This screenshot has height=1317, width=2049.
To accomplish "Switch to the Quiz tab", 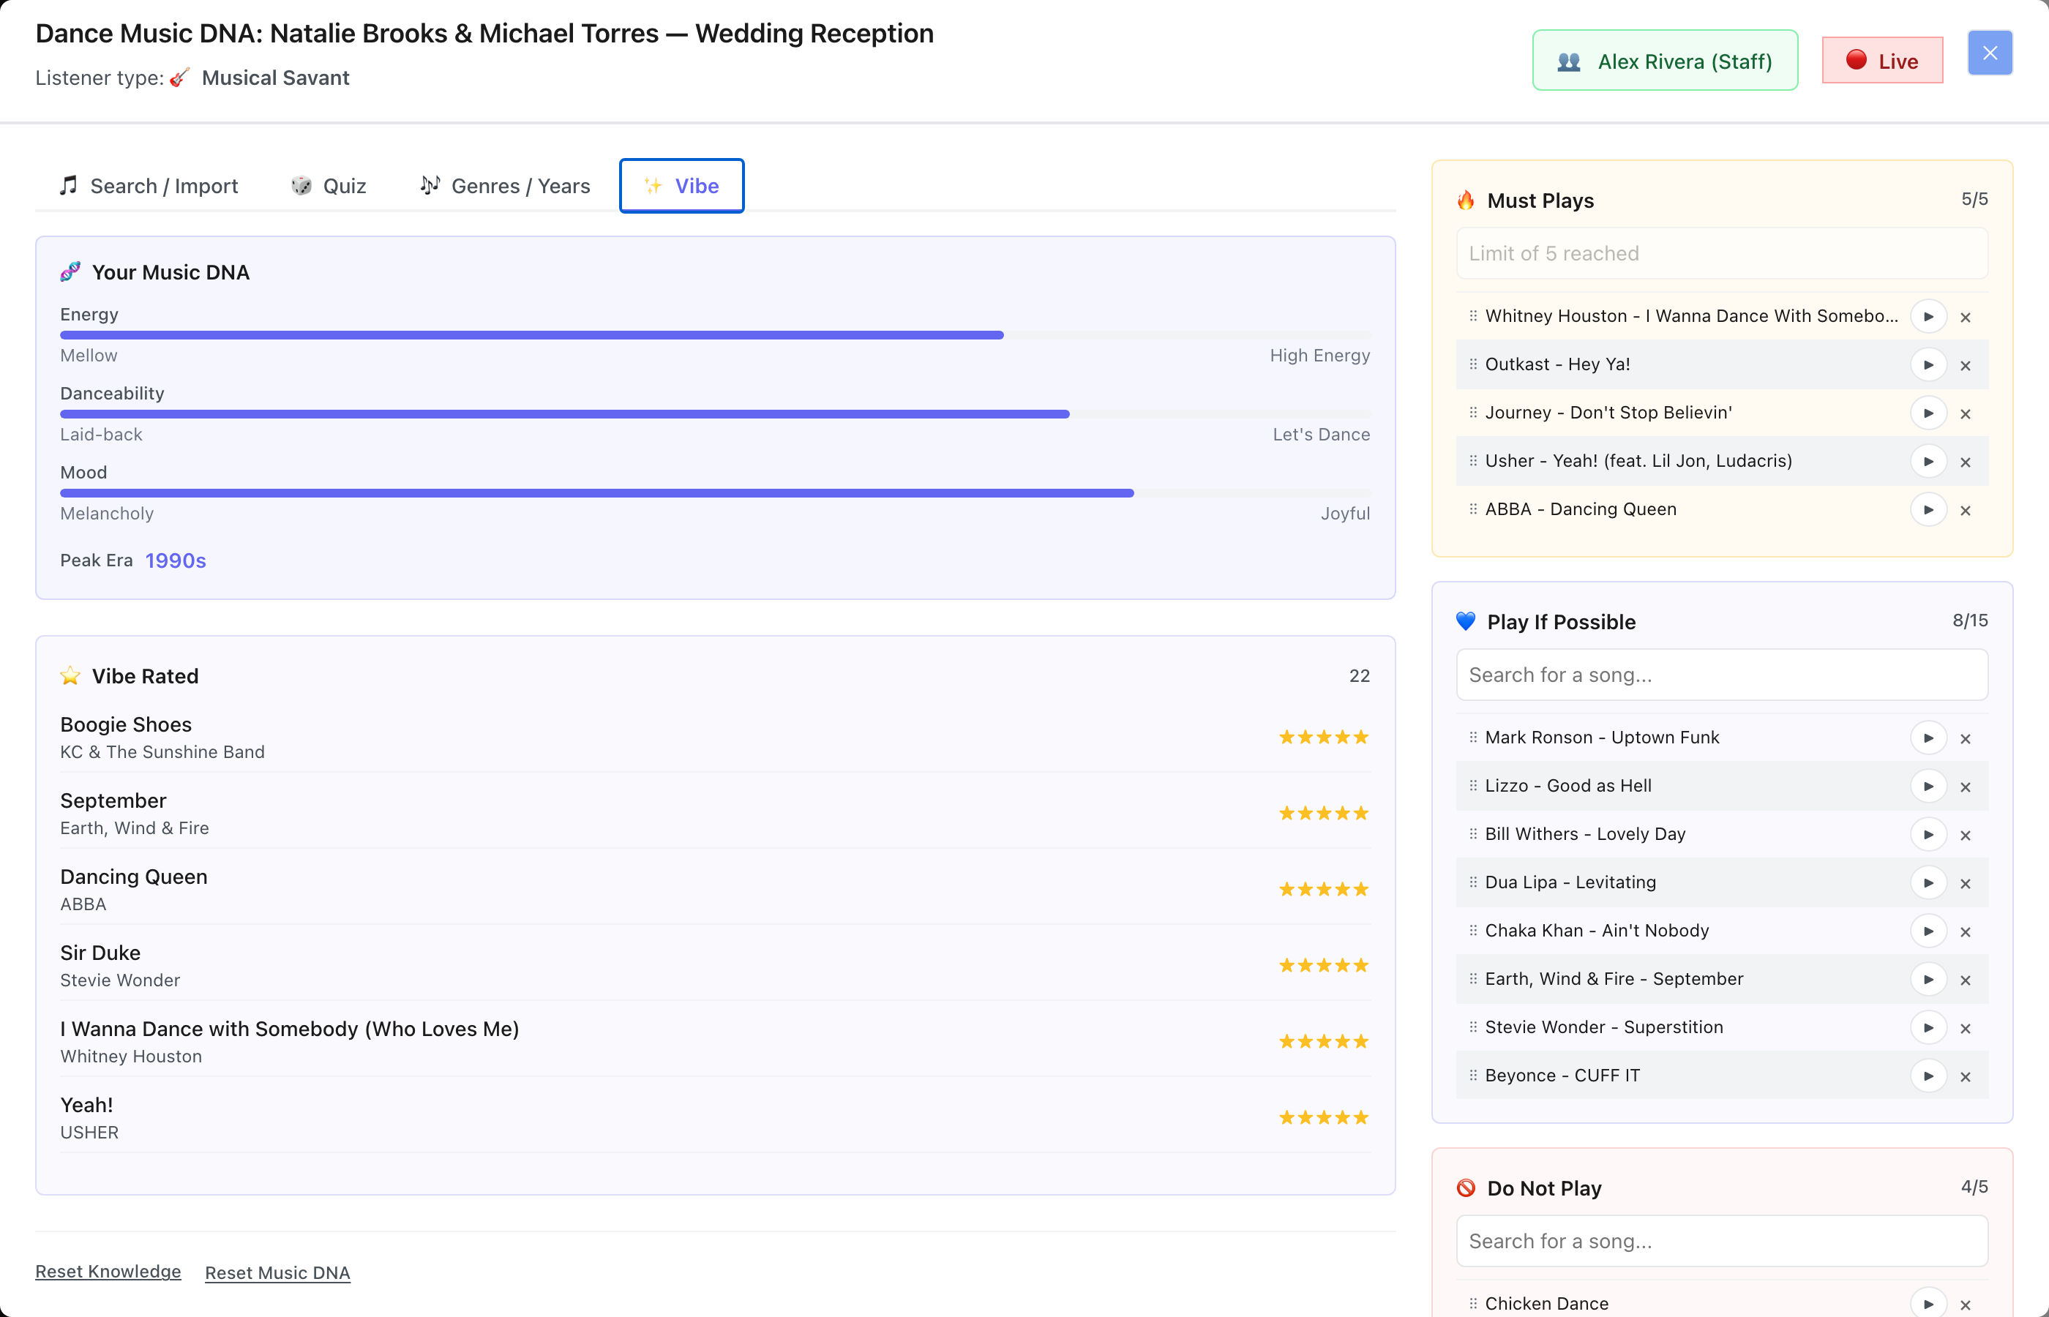I will pyautogui.click(x=329, y=186).
